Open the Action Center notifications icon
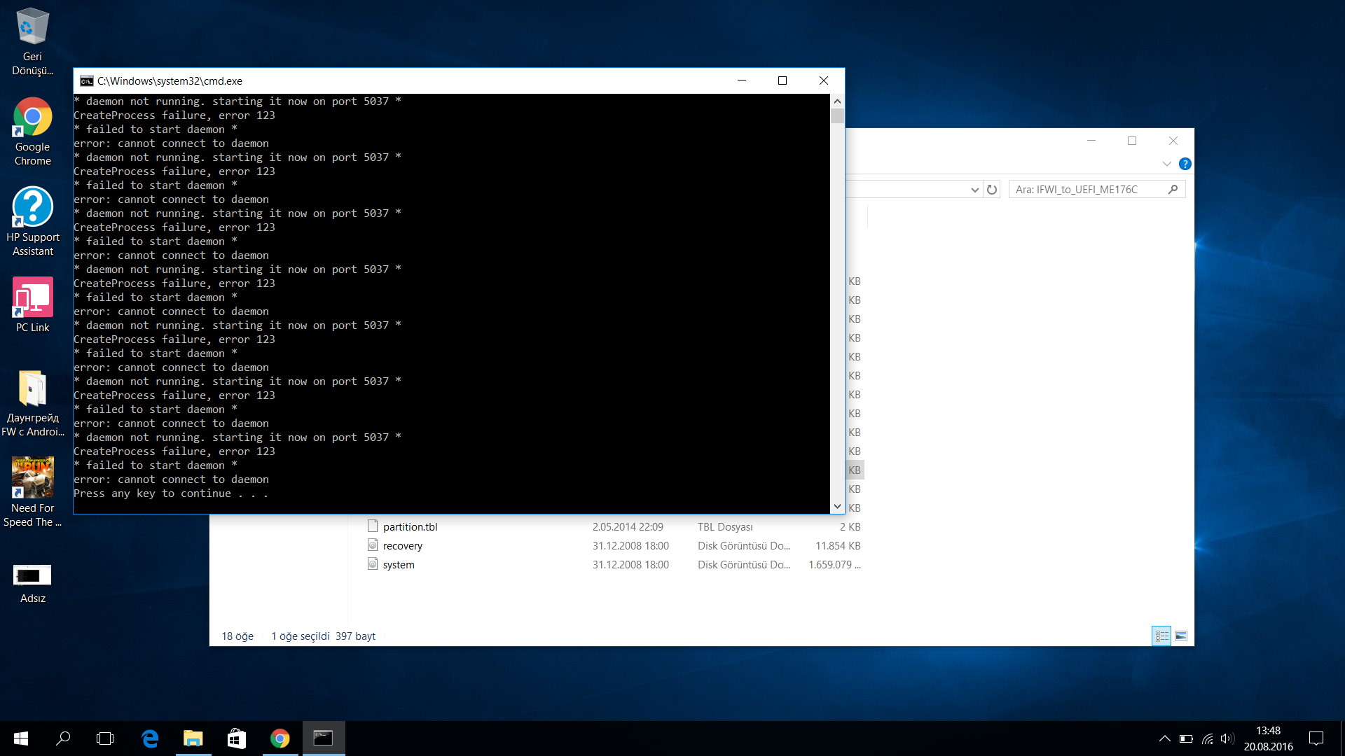 point(1316,738)
